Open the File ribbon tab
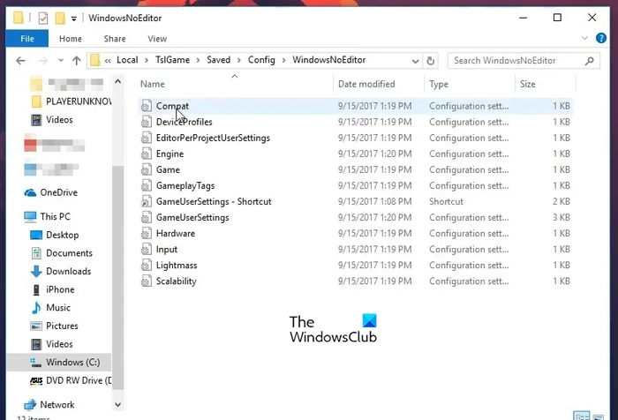 [27, 39]
